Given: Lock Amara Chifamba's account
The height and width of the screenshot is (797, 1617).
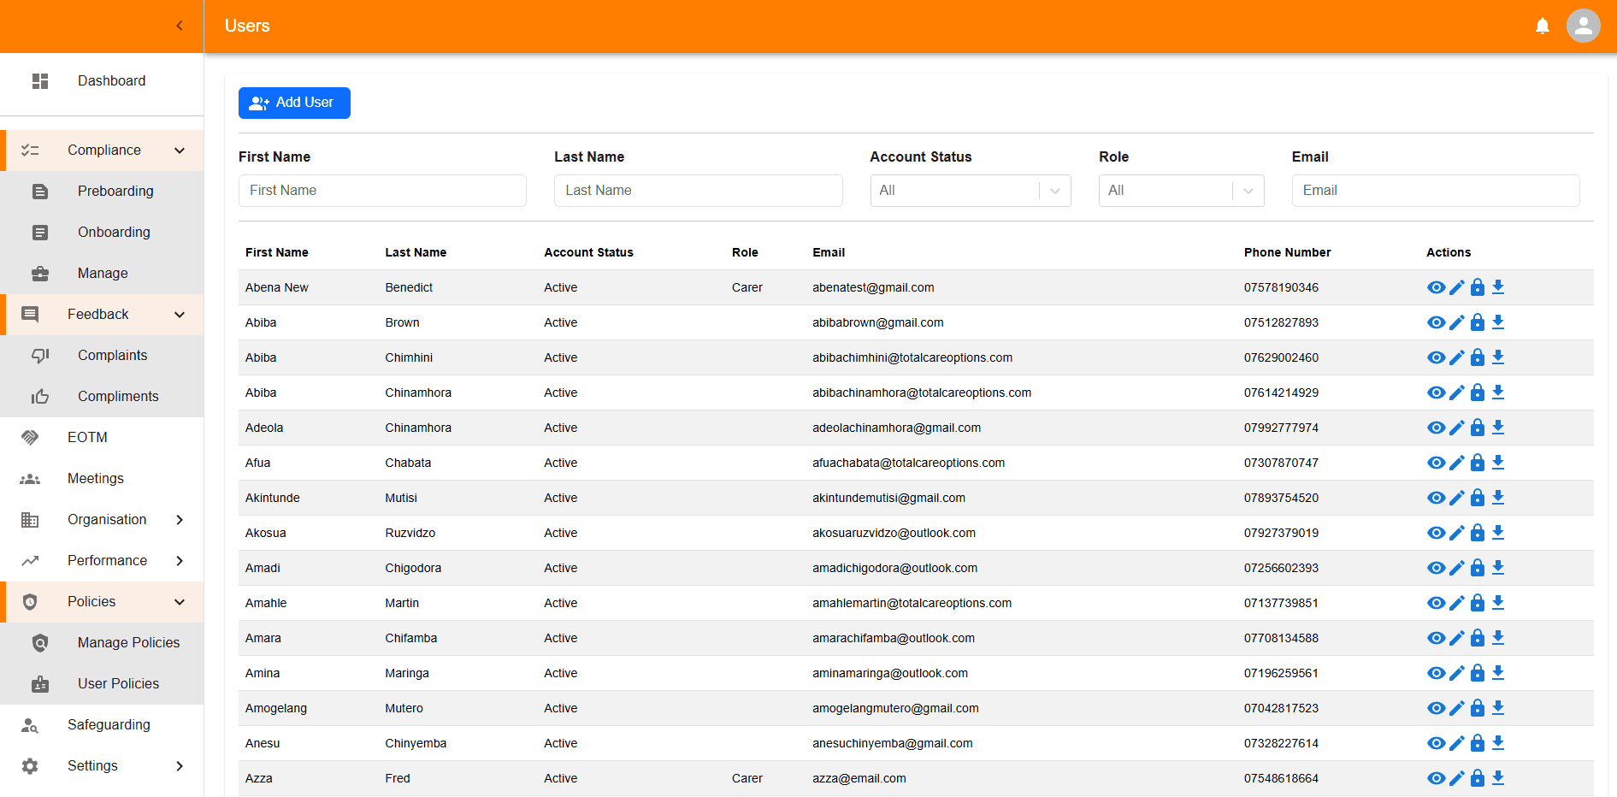Looking at the screenshot, I should [1478, 638].
